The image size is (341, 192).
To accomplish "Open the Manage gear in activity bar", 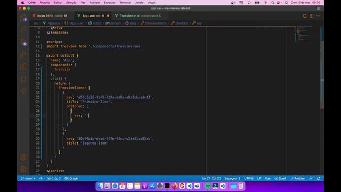I will coord(23,169).
